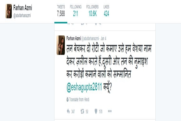Open the more options ellipsis on the tweet

[x=110, y=111]
